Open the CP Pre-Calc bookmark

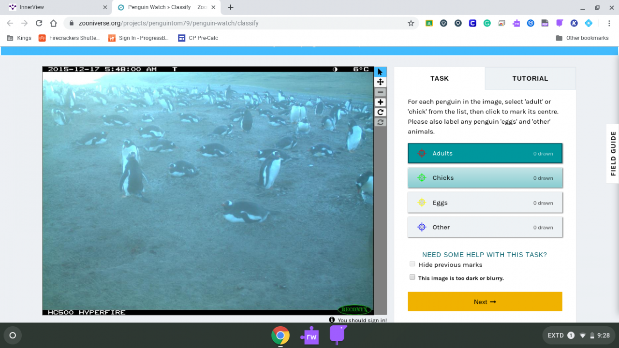[x=198, y=38]
